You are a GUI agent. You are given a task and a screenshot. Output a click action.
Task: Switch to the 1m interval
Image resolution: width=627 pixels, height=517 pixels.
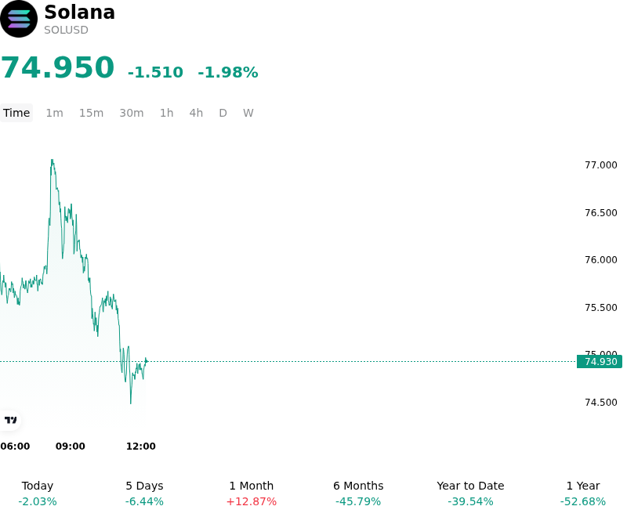click(x=54, y=113)
